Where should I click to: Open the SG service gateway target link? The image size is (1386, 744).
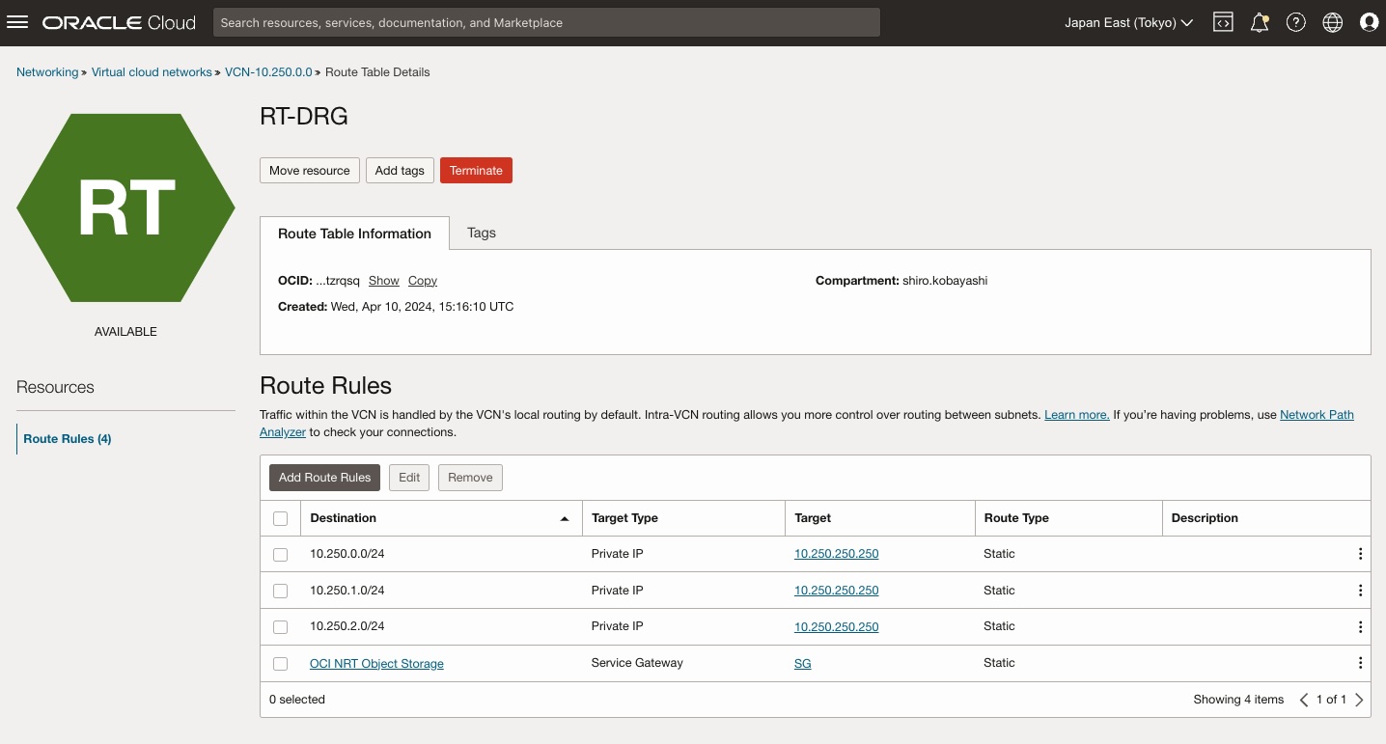pyautogui.click(x=802, y=663)
